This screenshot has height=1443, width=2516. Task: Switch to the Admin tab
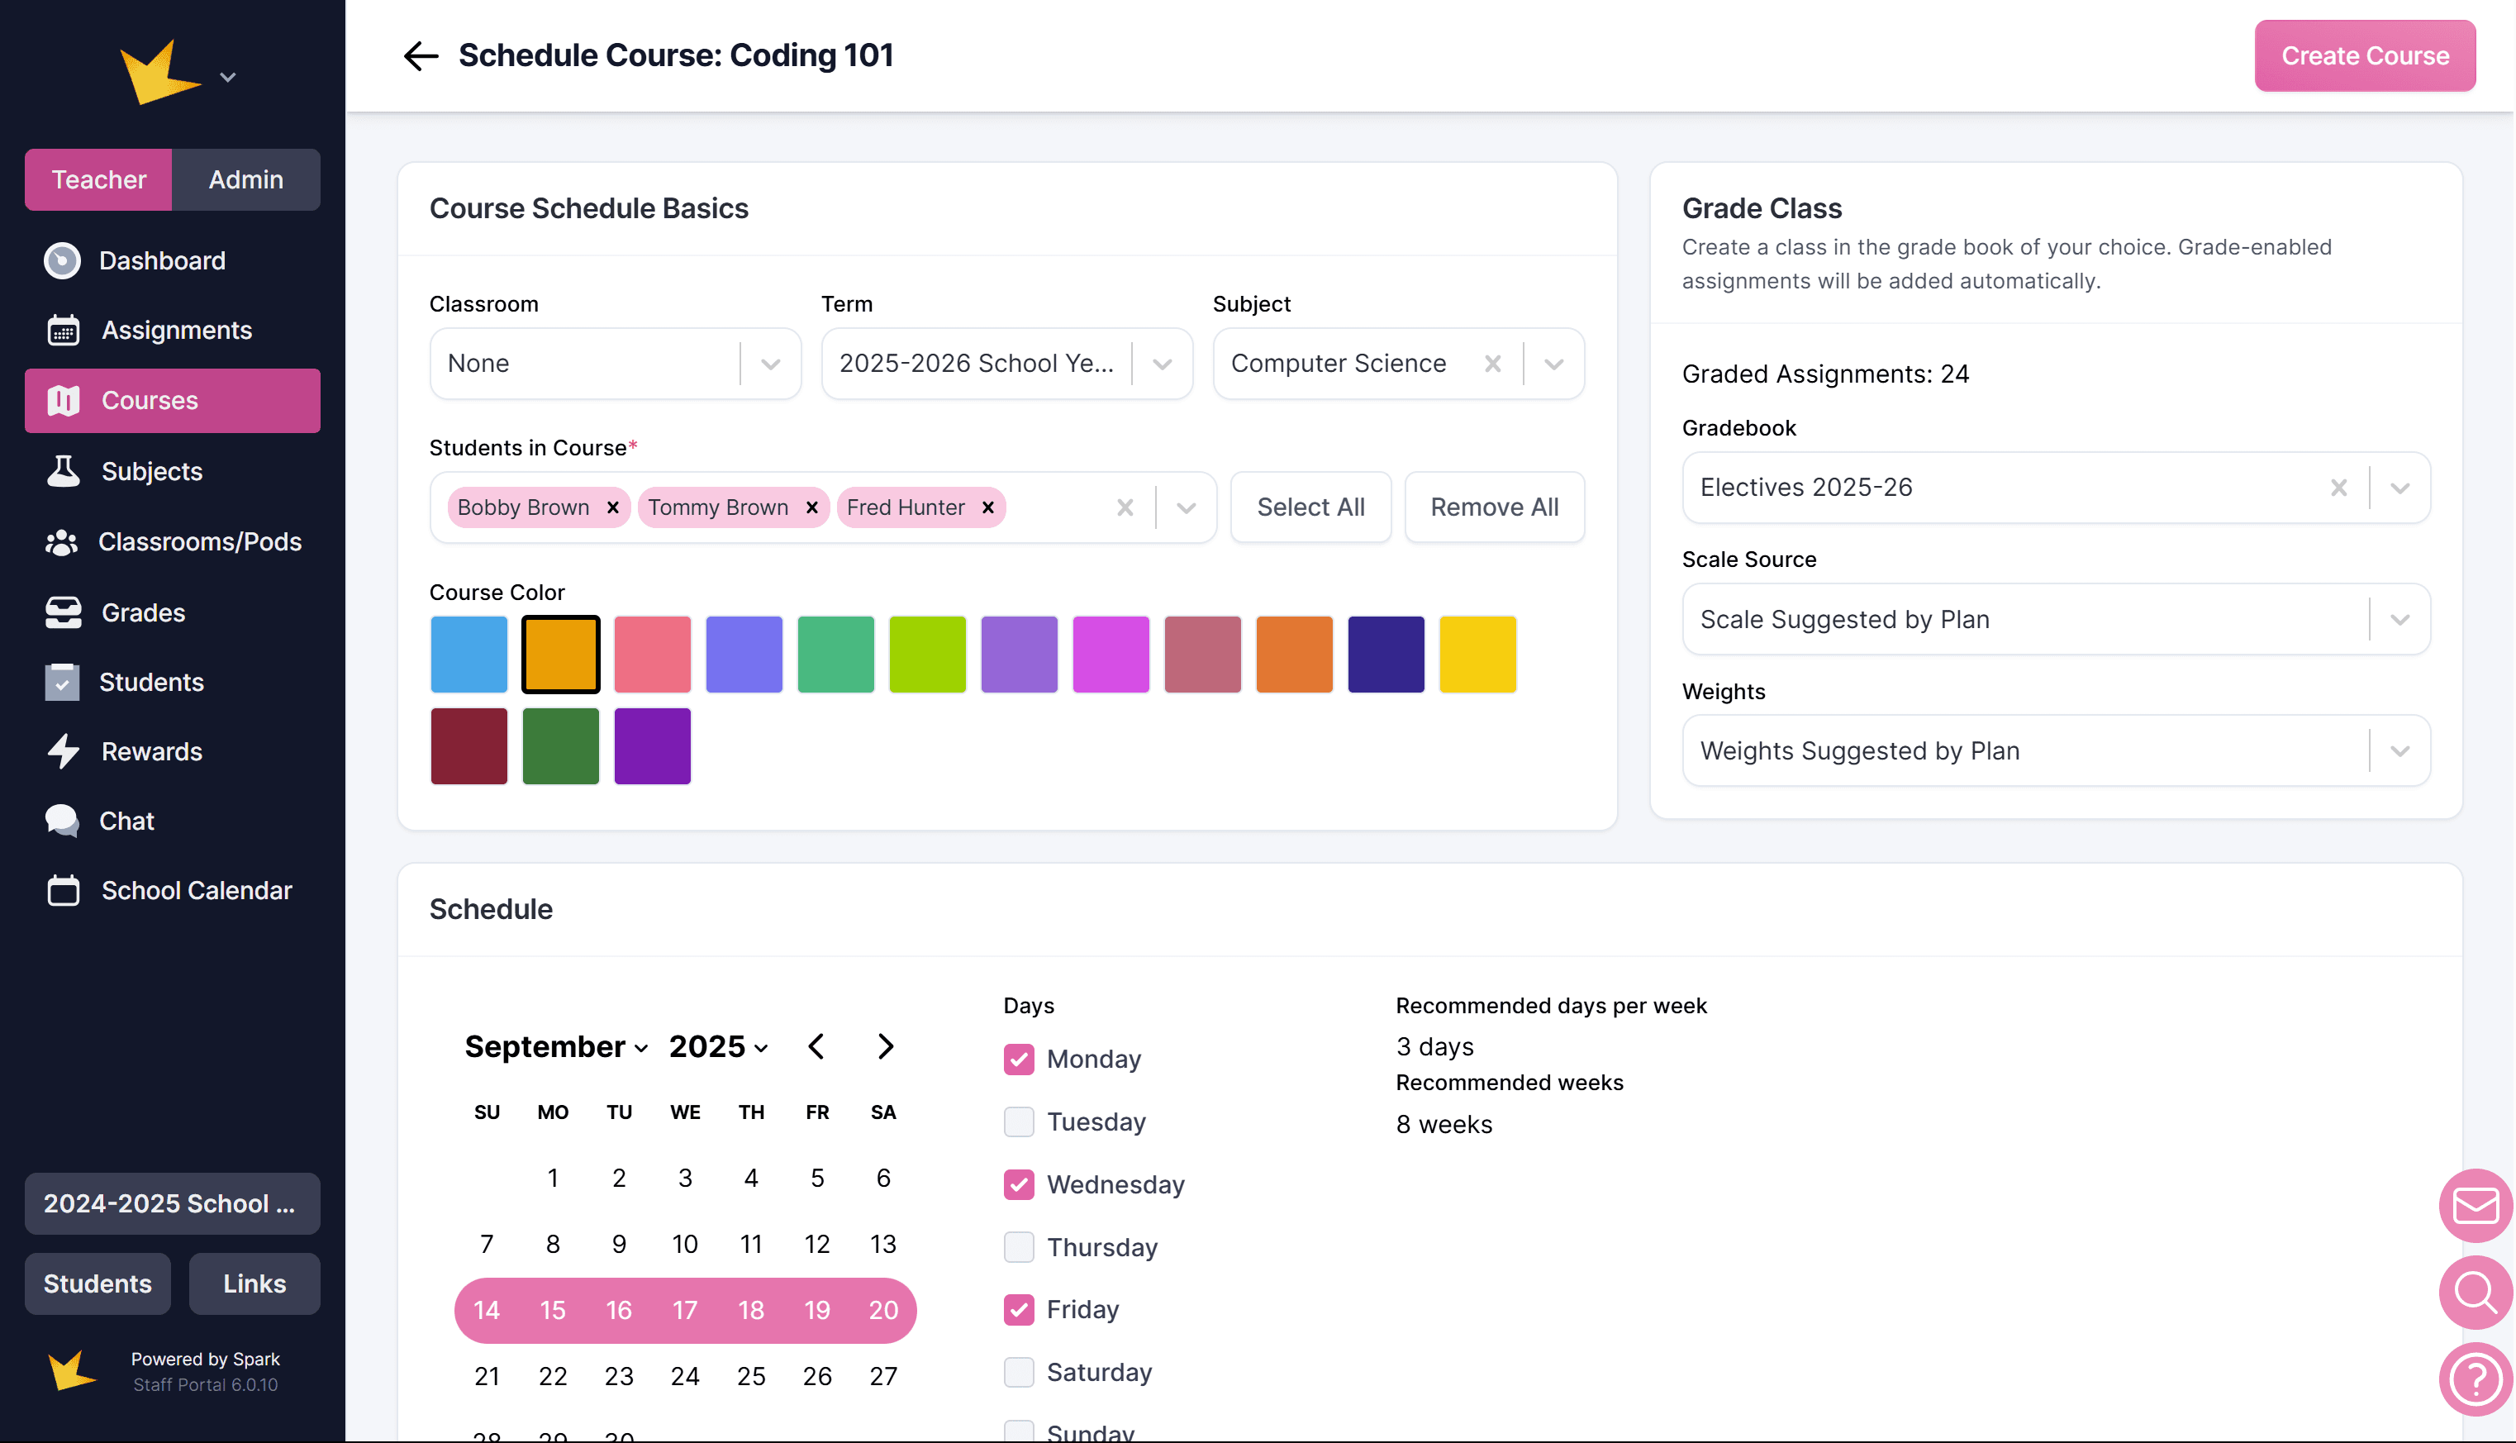click(245, 179)
